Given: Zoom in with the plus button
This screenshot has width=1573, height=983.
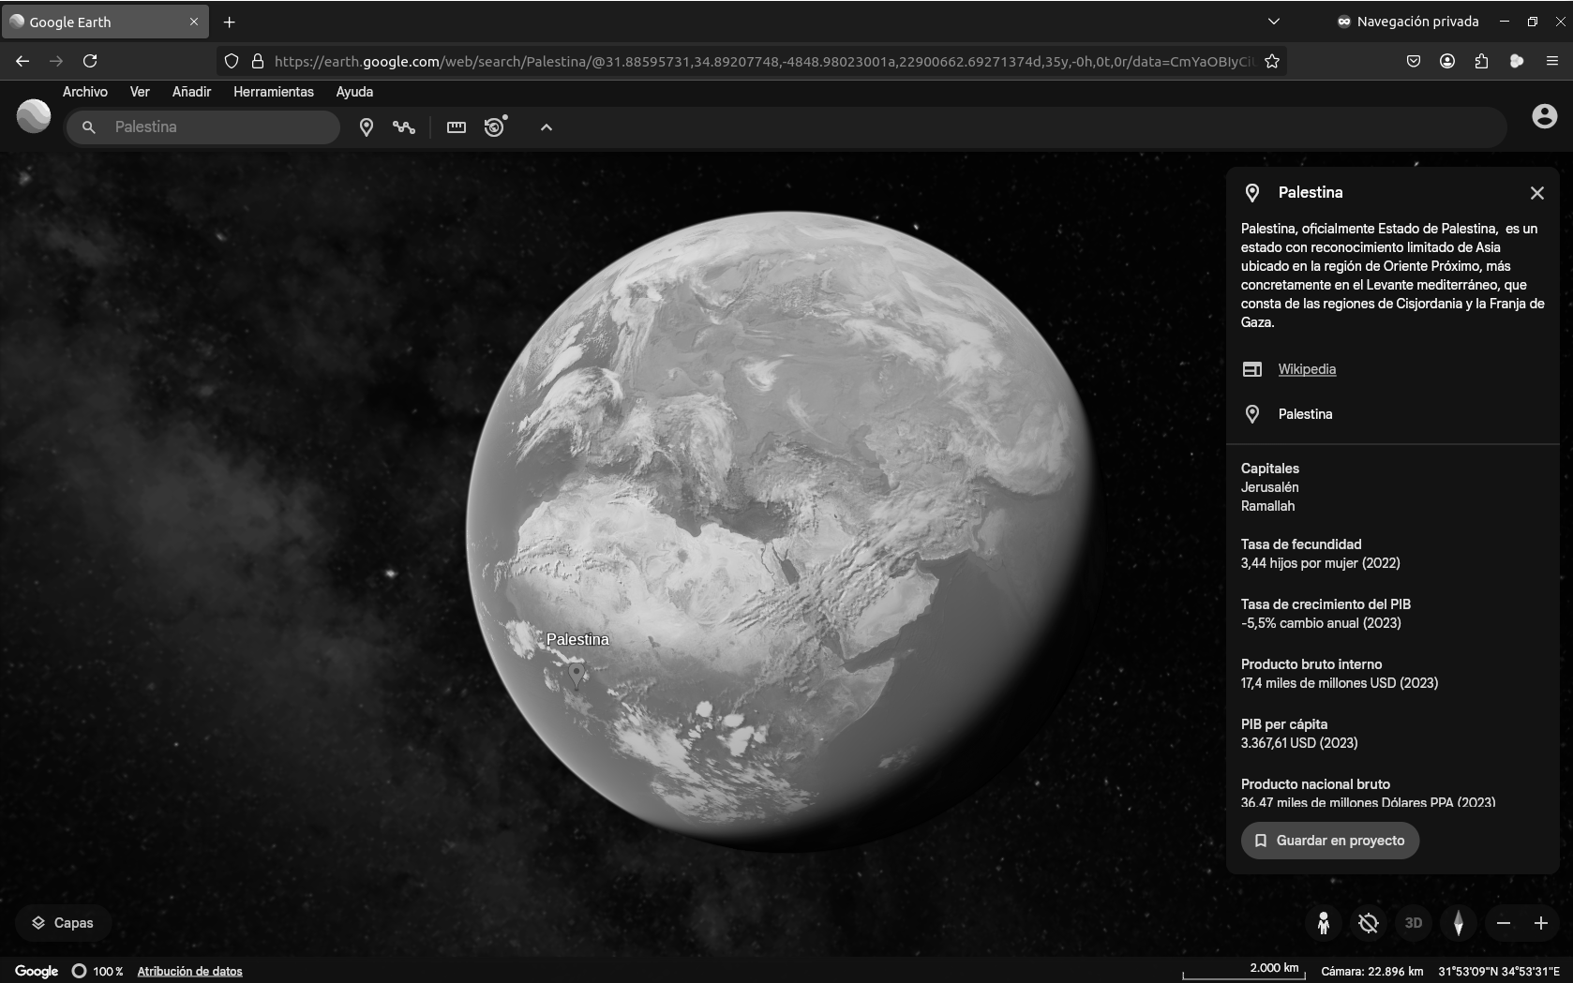Looking at the screenshot, I should (1541, 923).
